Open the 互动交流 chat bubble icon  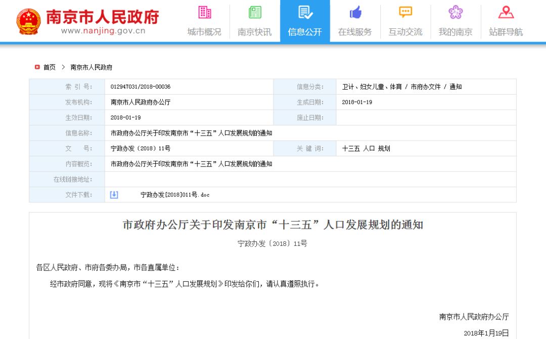coord(405,12)
